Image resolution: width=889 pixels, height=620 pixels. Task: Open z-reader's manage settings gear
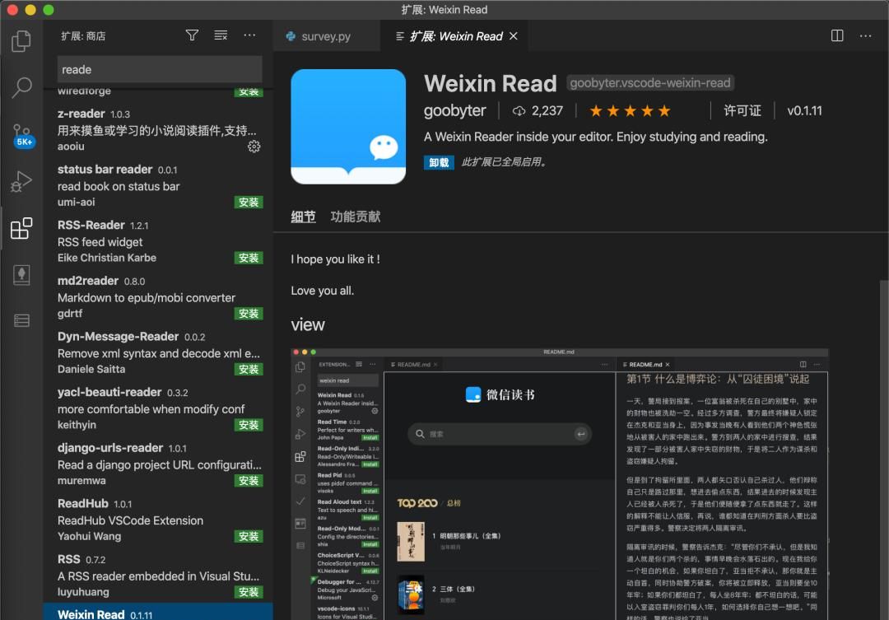coord(254,147)
